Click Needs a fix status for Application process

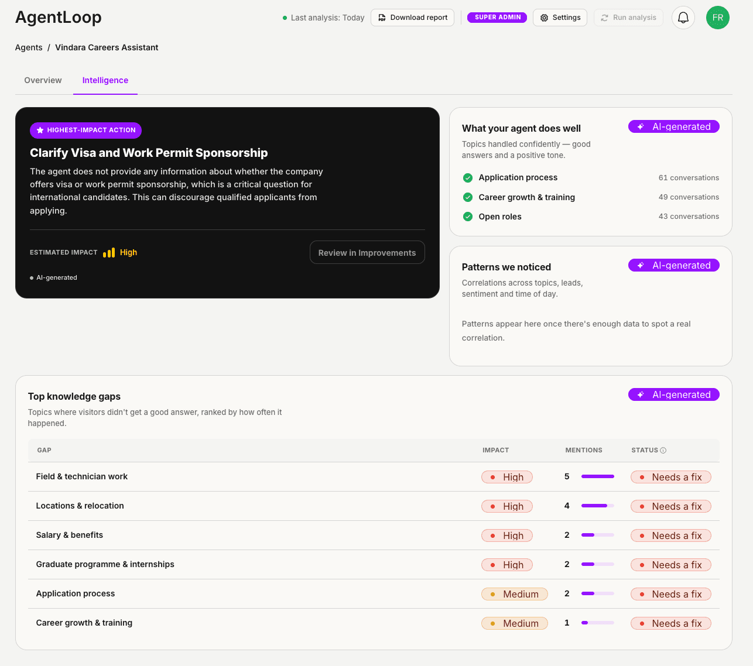click(671, 594)
